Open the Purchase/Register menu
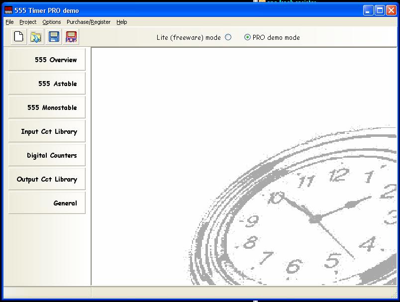Screen dimensions: 400x302 [89, 22]
